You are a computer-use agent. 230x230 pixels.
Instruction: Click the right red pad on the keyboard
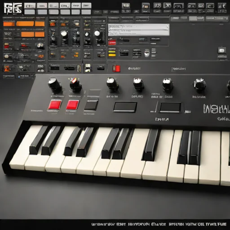click(x=73, y=105)
